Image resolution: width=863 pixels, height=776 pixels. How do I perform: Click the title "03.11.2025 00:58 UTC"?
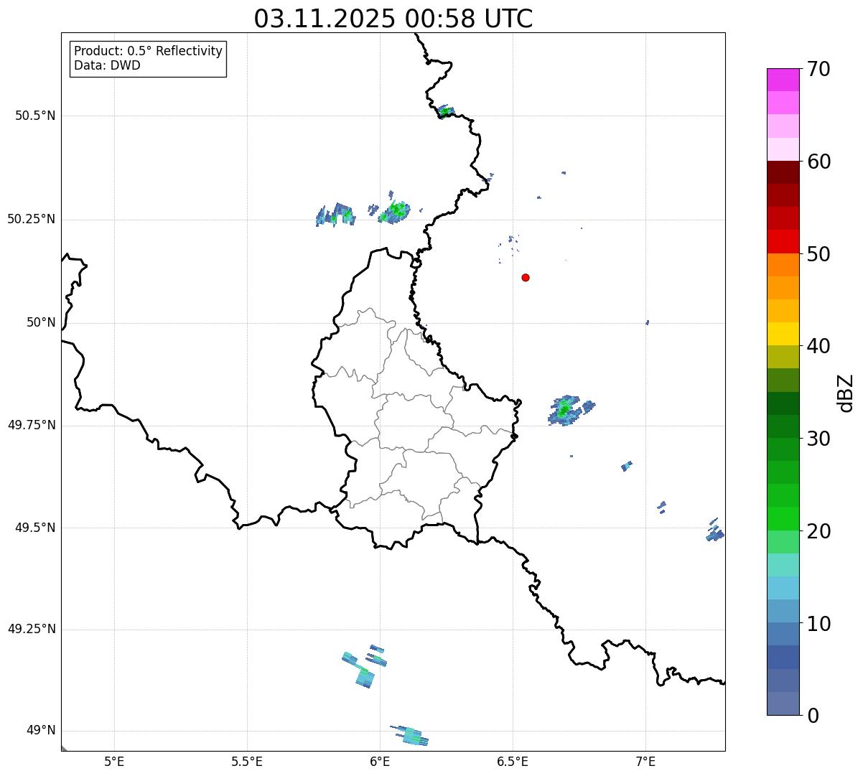pyautogui.click(x=393, y=19)
